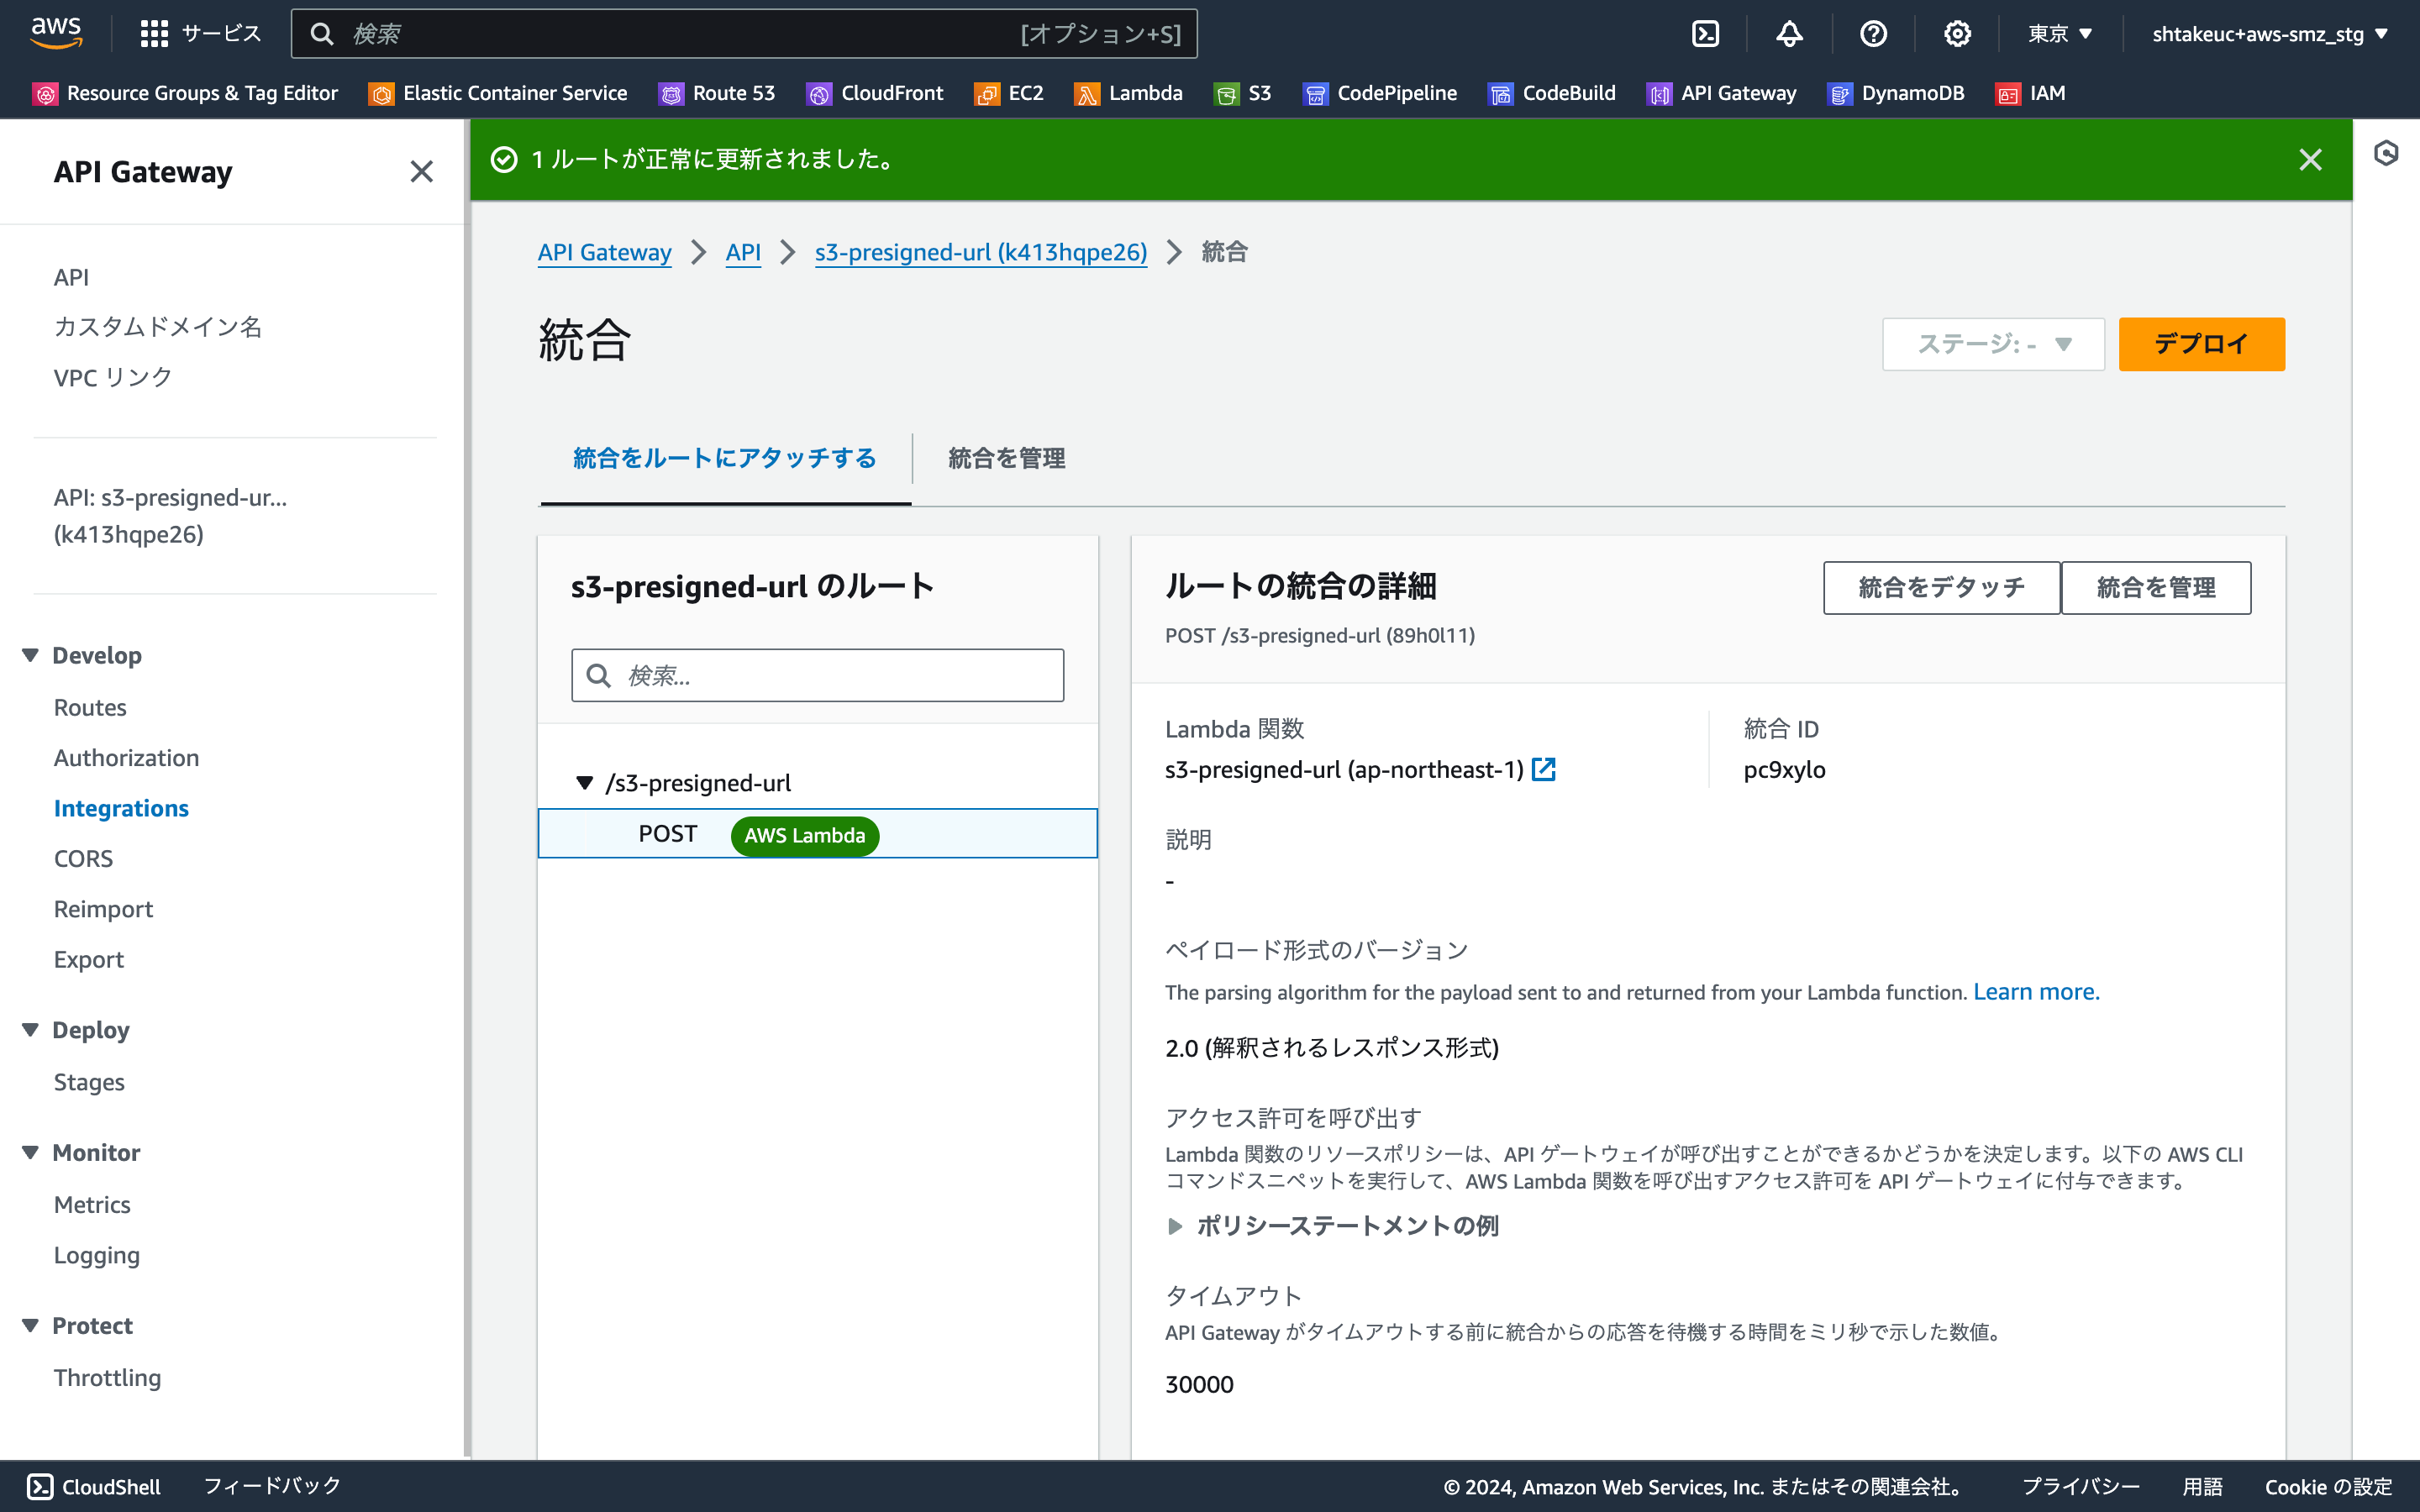Collapse the Deploy section

tap(31, 1030)
